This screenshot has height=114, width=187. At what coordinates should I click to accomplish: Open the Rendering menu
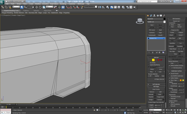[63, 4]
